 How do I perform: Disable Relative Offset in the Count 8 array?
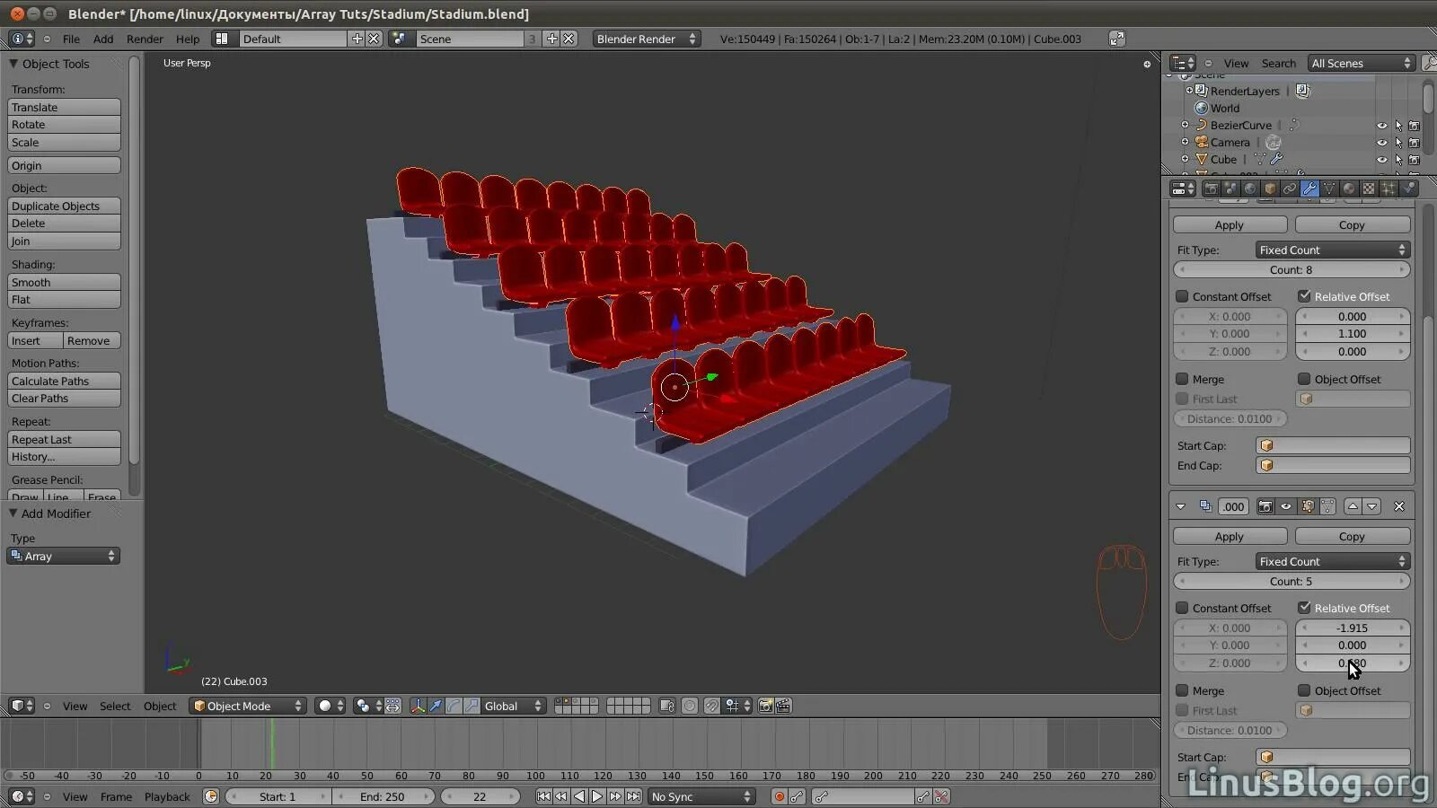1304,296
